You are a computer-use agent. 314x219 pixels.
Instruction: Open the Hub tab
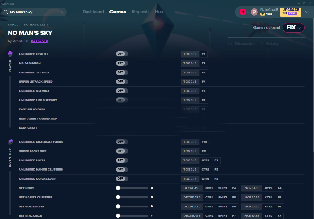(x=159, y=12)
